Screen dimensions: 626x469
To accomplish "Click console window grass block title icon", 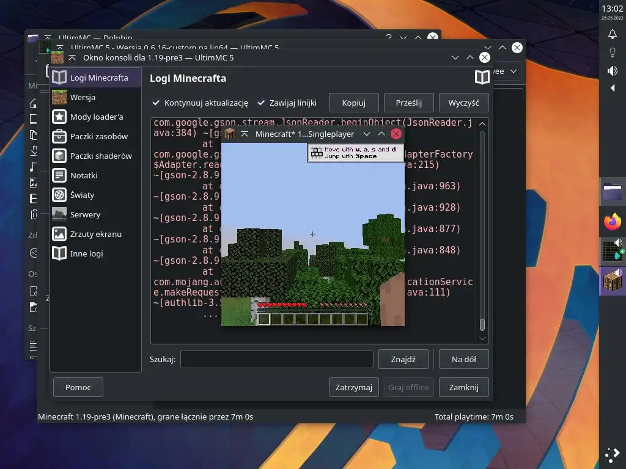I will [57, 57].
